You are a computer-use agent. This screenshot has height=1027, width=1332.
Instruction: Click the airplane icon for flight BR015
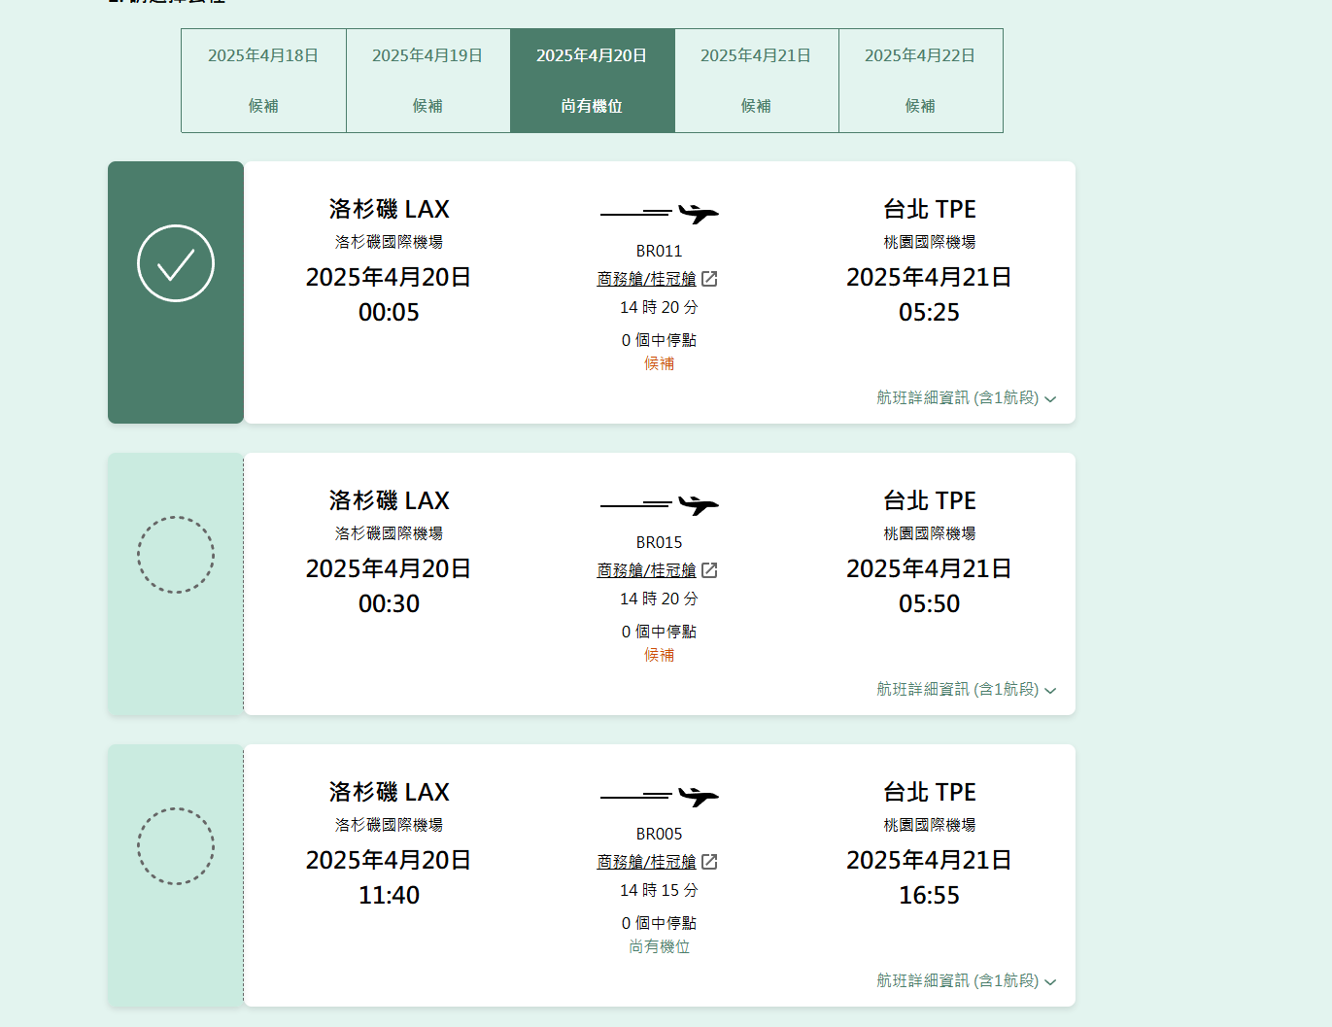coord(698,504)
